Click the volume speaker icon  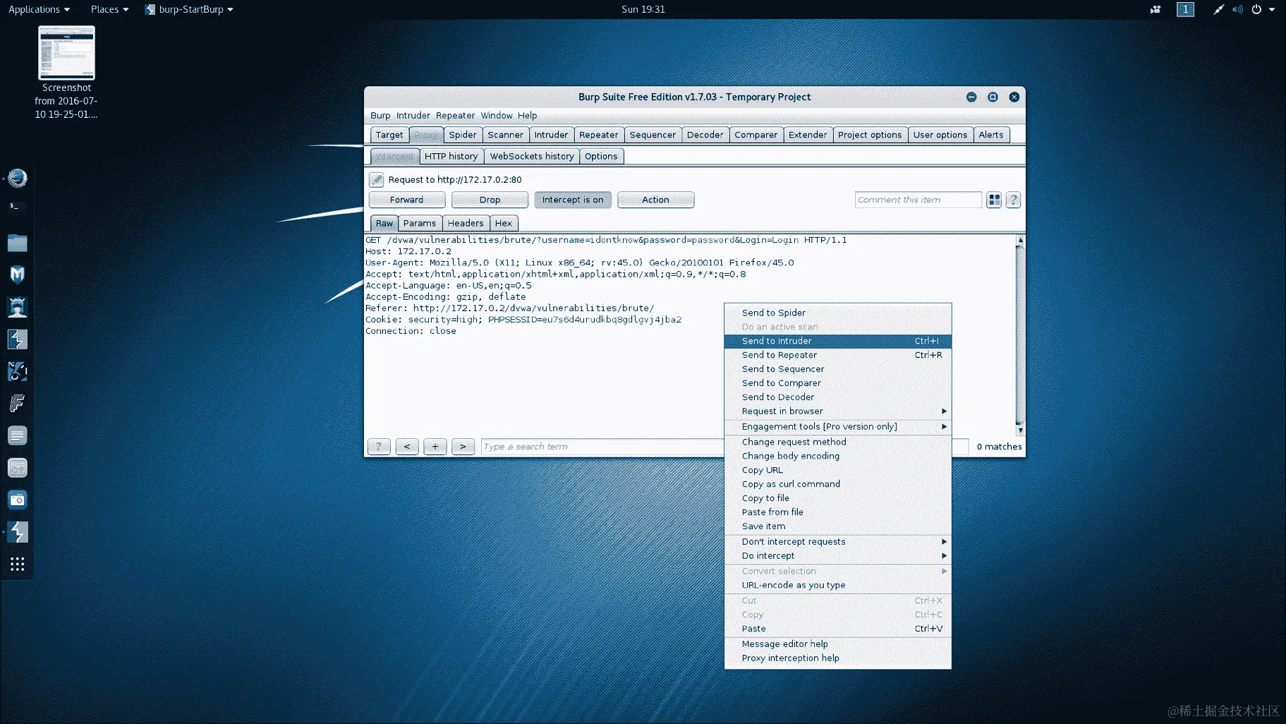click(x=1237, y=9)
